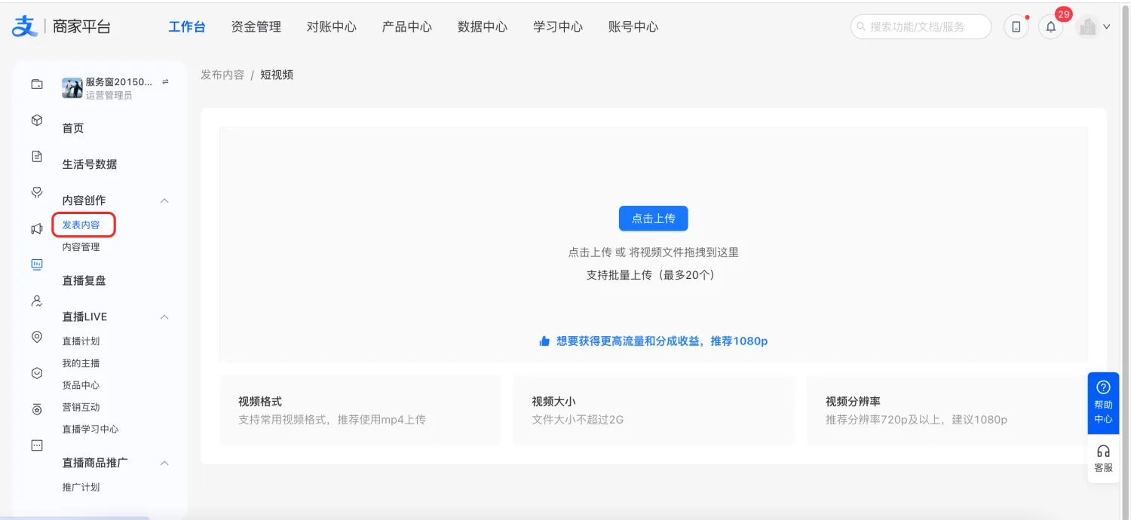1131x520 pixels.
Task: Click the user profile avatar in header
Action: pos(1087,27)
